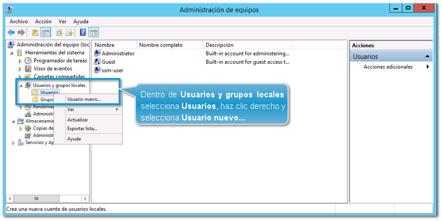Expand the Servicios y Aplicaciones node
The image size is (442, 221).
tap(13, 143)
